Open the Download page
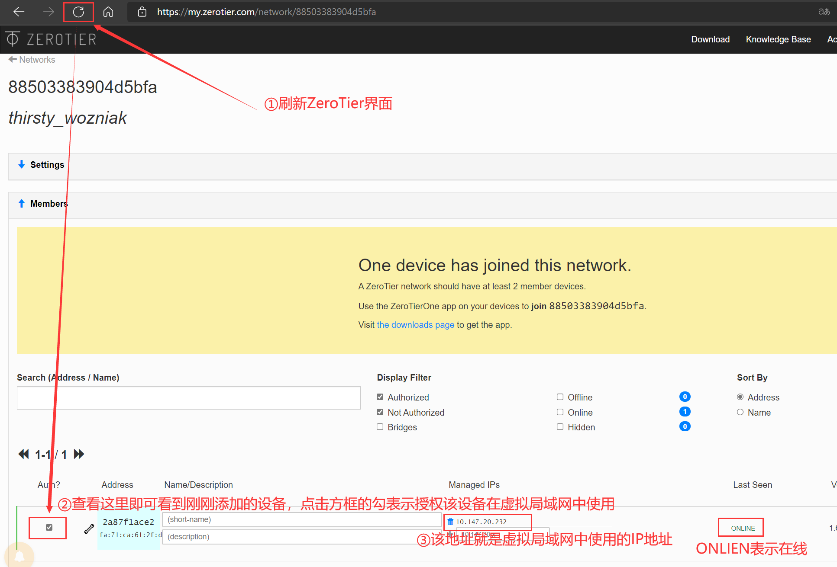The height and width of the screenshot is (567, 837). (x=710, y=39)
